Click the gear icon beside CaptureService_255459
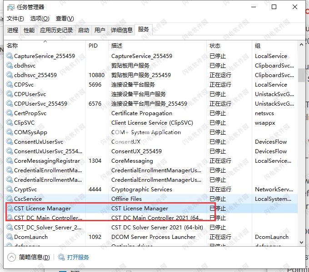The height and width of the screenshot is (272, 309). [x=10, y=56]
